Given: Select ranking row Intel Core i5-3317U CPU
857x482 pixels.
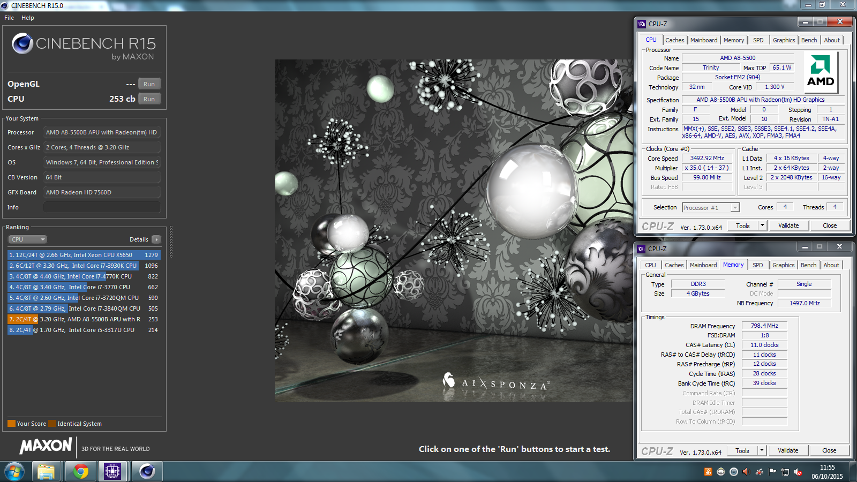Looking at the screenshot, I should [84, 330].
